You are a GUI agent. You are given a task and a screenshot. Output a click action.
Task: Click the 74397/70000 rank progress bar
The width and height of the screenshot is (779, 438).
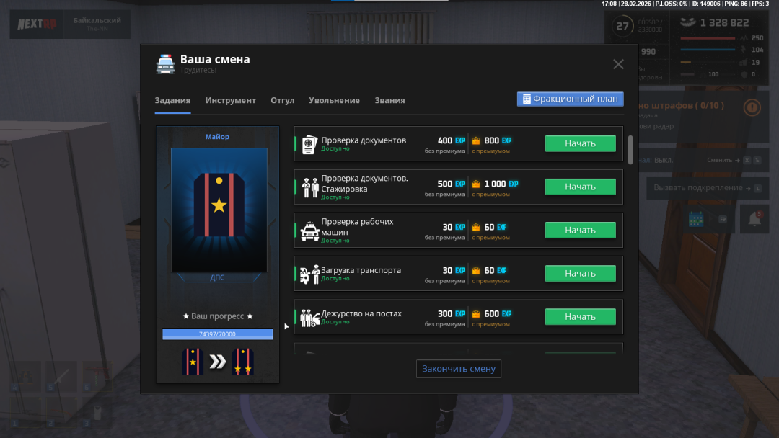tap(217, 334)
